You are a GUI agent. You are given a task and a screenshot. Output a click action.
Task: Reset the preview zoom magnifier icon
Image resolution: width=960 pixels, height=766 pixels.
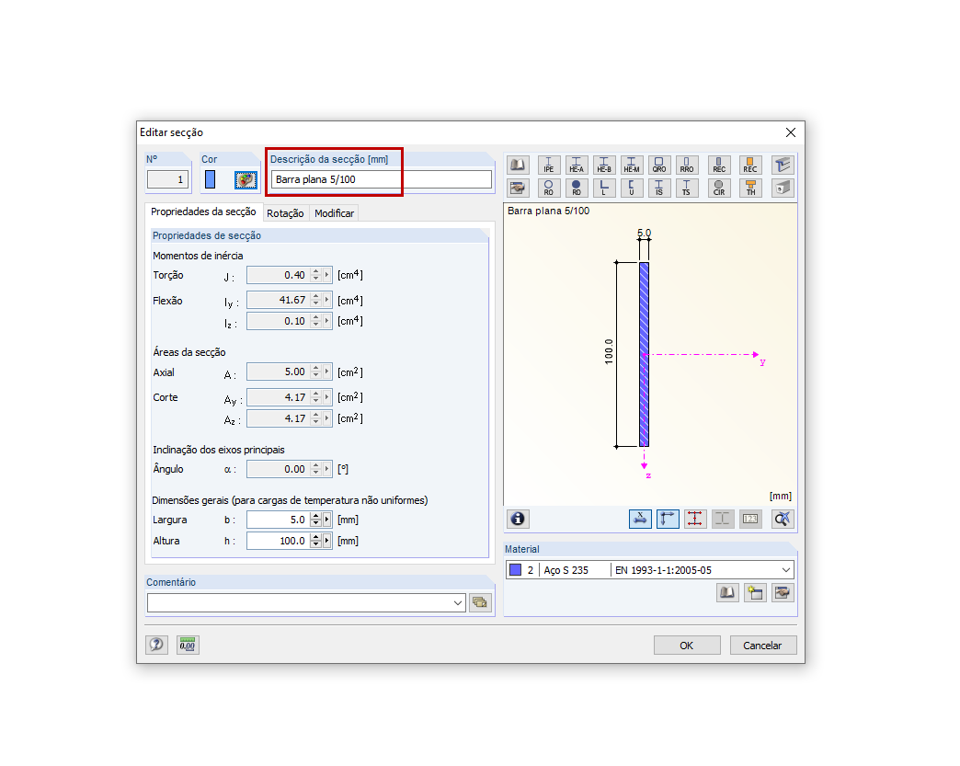783,519
